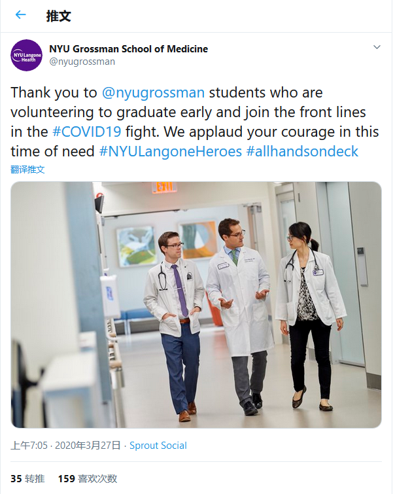The height and width of the screenshot is (494, 393).
Task: Open the Sprout Social source link
Action: coord(158,446)
